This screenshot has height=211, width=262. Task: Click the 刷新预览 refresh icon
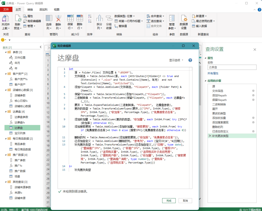coord(18,19)
